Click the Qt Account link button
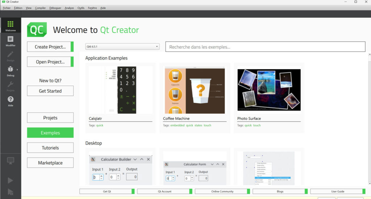 (165, 191)
